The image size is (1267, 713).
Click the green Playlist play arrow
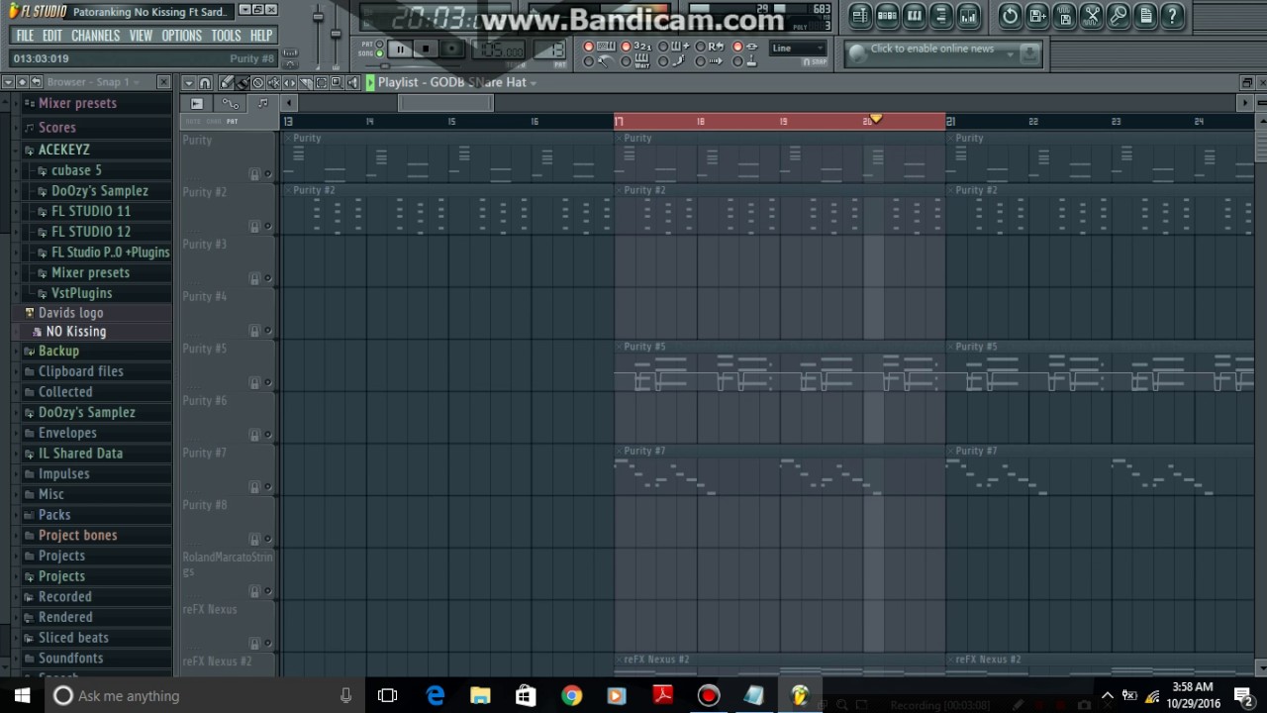click(370, 82)
